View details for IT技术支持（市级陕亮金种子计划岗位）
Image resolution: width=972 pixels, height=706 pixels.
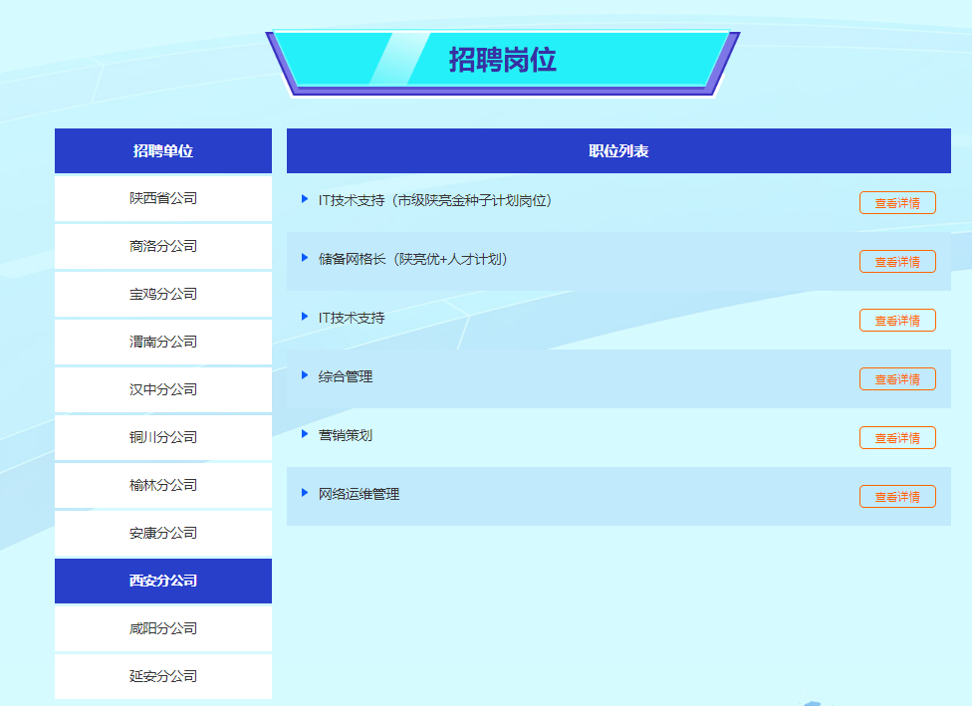[897, 203]
